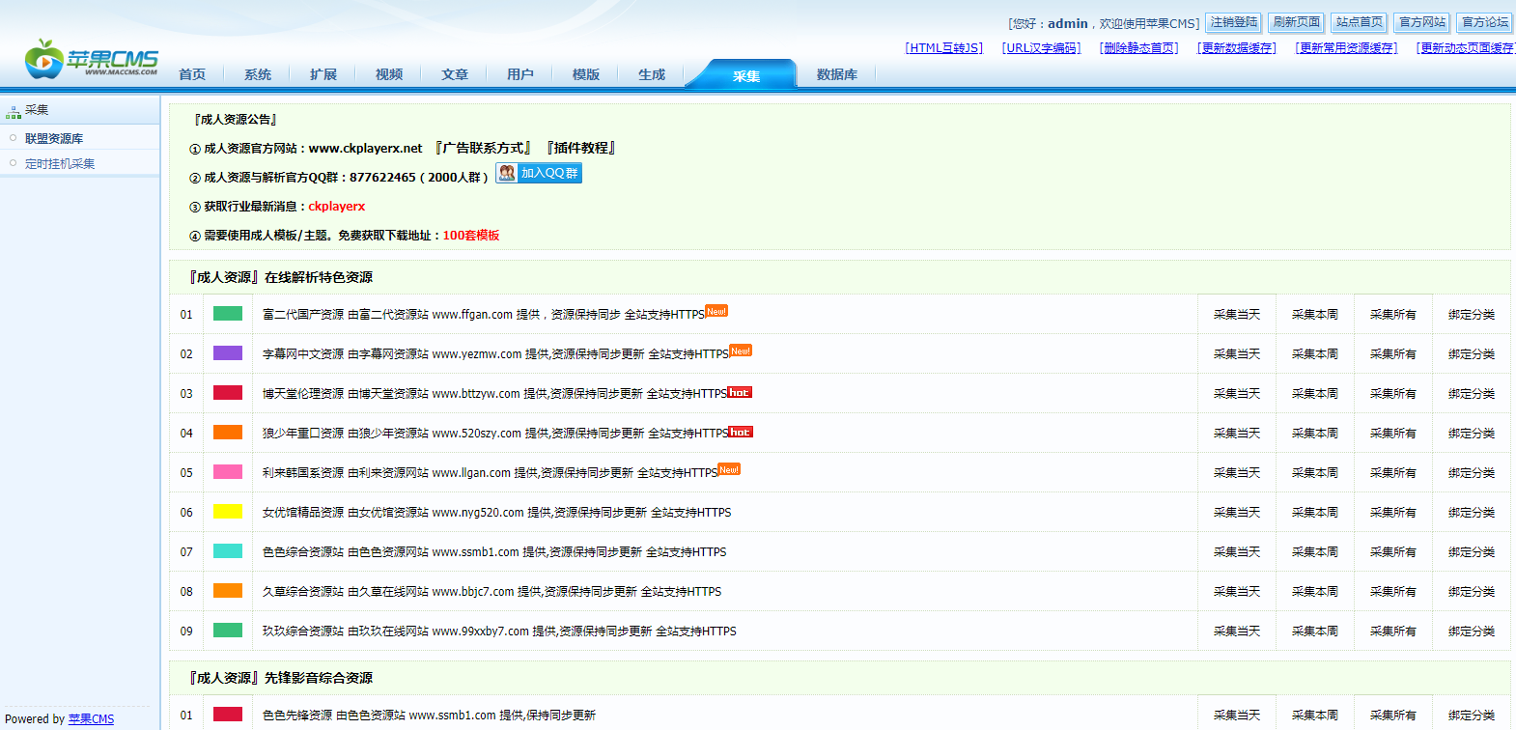Open the 模版 tab
1516x730 pixels.
586,74
